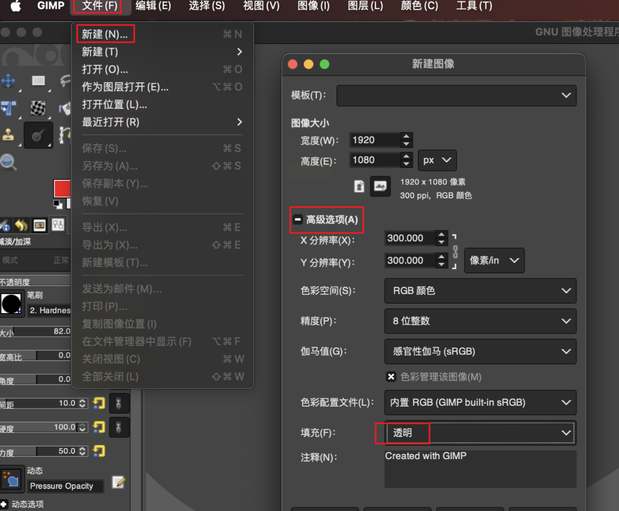
Task: Open the Images tab icon
Action: 40,225
